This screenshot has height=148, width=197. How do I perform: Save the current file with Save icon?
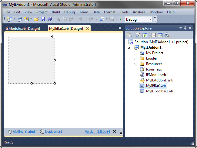click(43, 19)
